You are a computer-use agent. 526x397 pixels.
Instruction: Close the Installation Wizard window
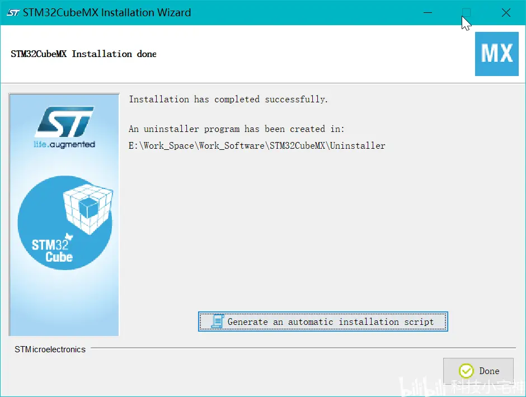point(506,13)
